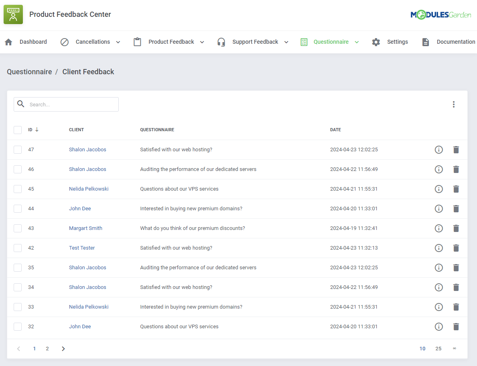Image resolution: width=477 pixels, height=366 pixels.
Task: Select the checkbox for row ID 44
Action: (x=18, y=209)
